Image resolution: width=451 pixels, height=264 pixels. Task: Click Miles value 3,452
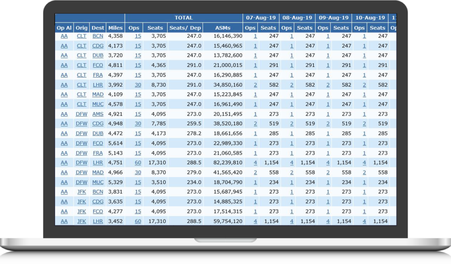click(115, 221)
